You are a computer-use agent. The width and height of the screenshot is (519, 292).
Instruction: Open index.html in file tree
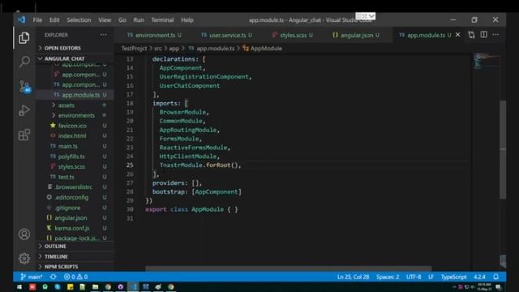72,136
